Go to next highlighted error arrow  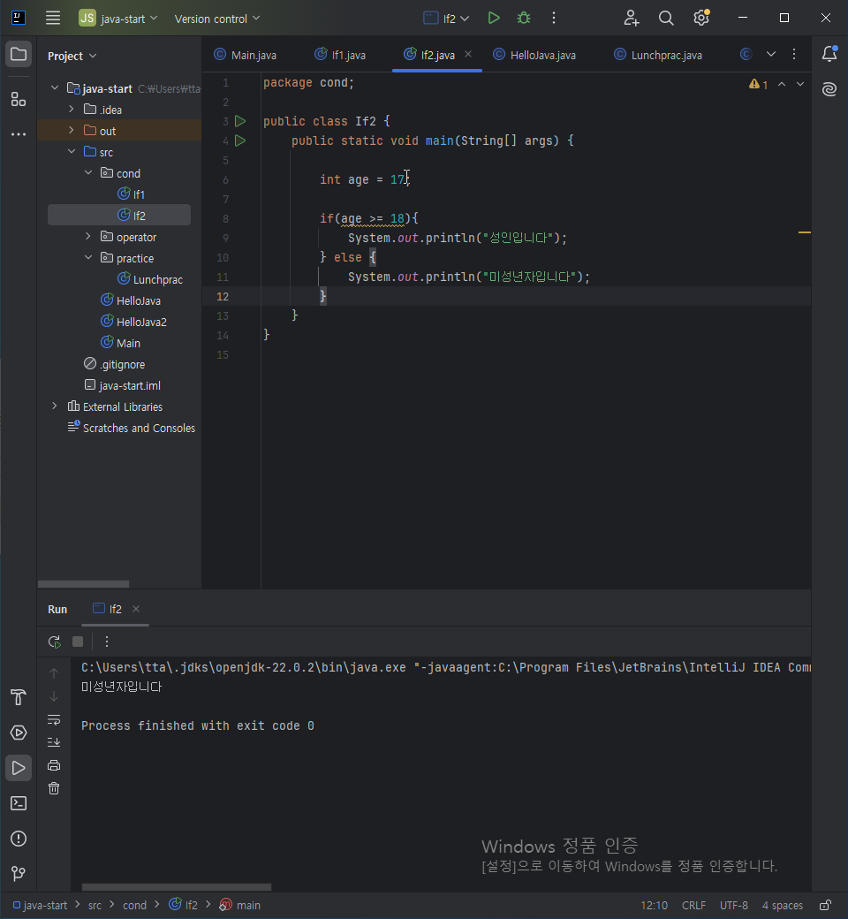800,85
